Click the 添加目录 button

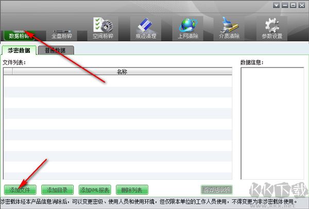coord(57,190)
